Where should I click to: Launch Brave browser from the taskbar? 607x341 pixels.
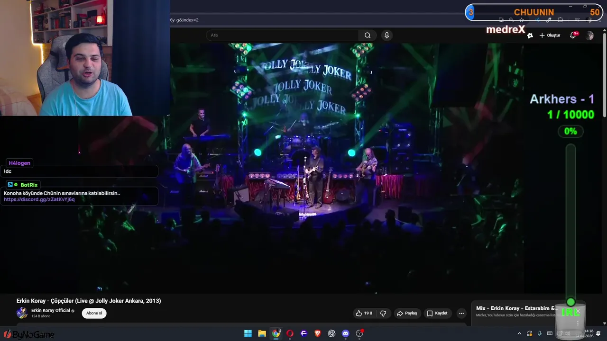pos(318,333)
